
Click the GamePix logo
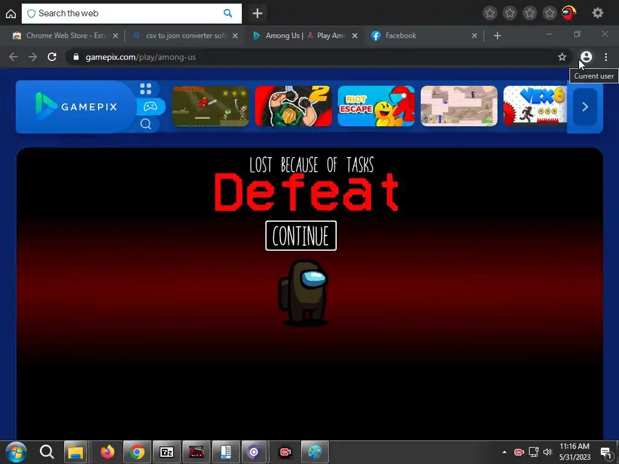click(76, 106)
